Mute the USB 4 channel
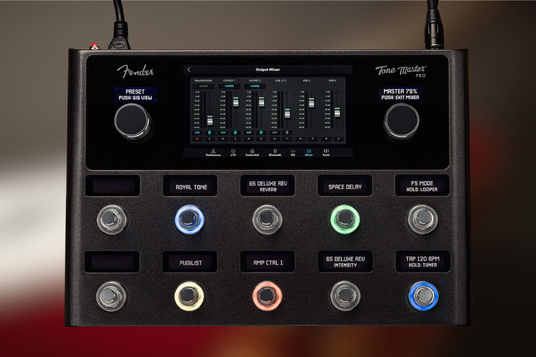The image size is (536, 357). (326, 138)
